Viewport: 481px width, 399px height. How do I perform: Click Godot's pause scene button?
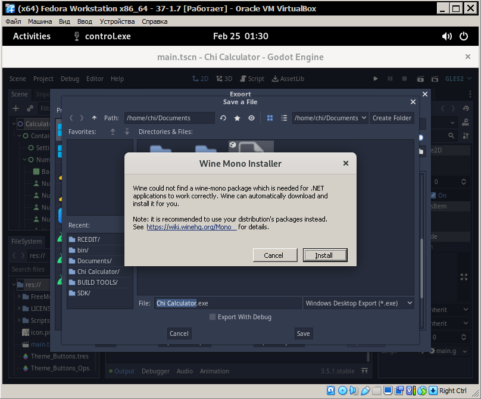[390, 79]
